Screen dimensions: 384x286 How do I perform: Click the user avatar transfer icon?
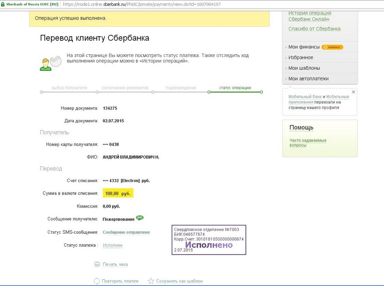(51, 63)
